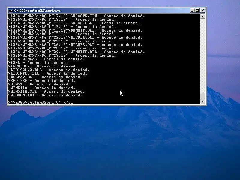Click the scrollbar down arrow
The image size is (240, 180).
click(x=203, y=101)
